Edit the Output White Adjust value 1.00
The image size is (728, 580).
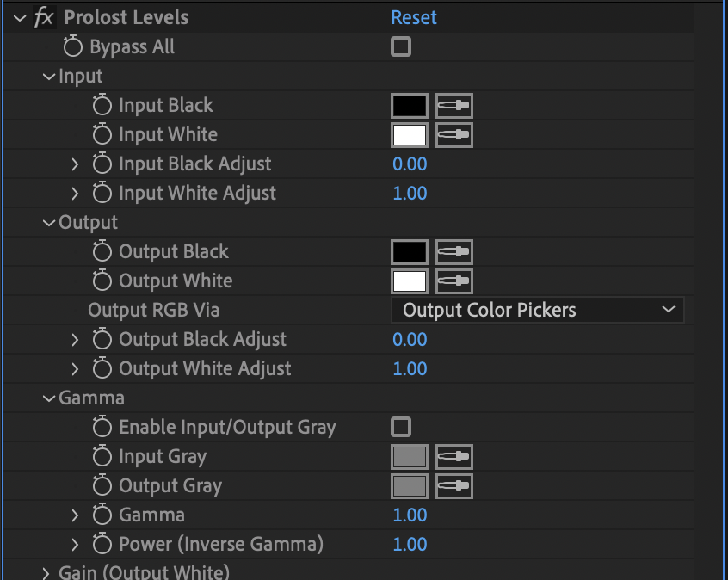pyautogui.click(x=410, y=368)
